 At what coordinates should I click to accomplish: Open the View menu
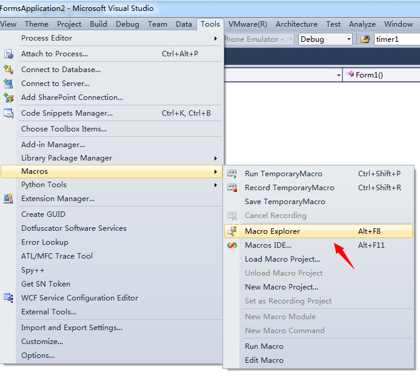8,24
